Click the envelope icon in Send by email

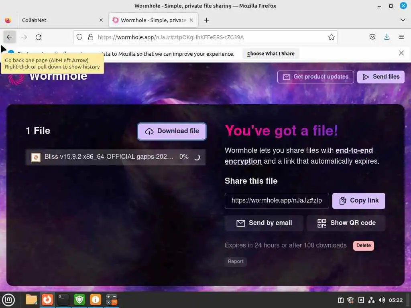coord(241,223)
